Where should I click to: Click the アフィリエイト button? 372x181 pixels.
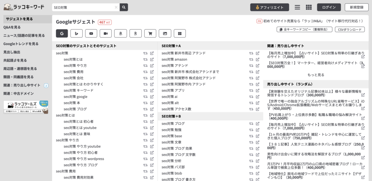pyautogui.click(x=270, y=7)
